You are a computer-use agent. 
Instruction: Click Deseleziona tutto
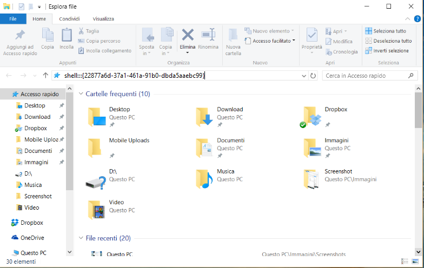coord(388,41)
